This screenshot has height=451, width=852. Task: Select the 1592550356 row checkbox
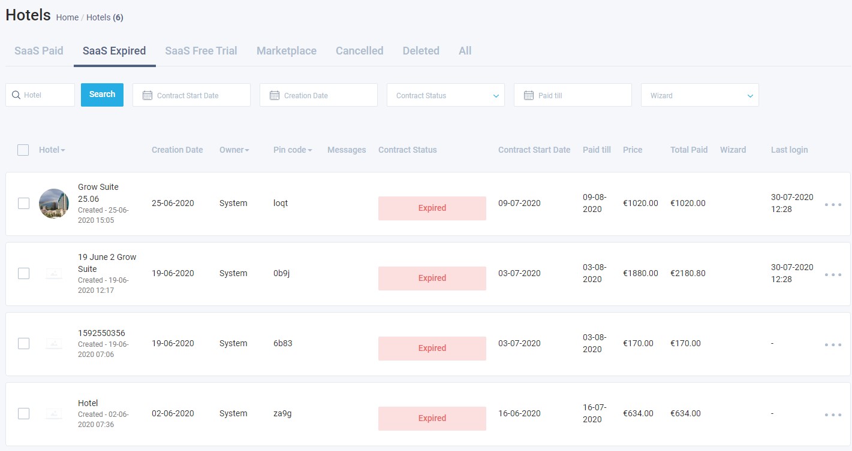click(x=23, y=343)
